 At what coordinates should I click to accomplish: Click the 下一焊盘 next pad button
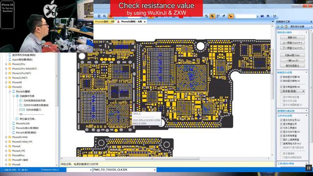tap(292, 48)
